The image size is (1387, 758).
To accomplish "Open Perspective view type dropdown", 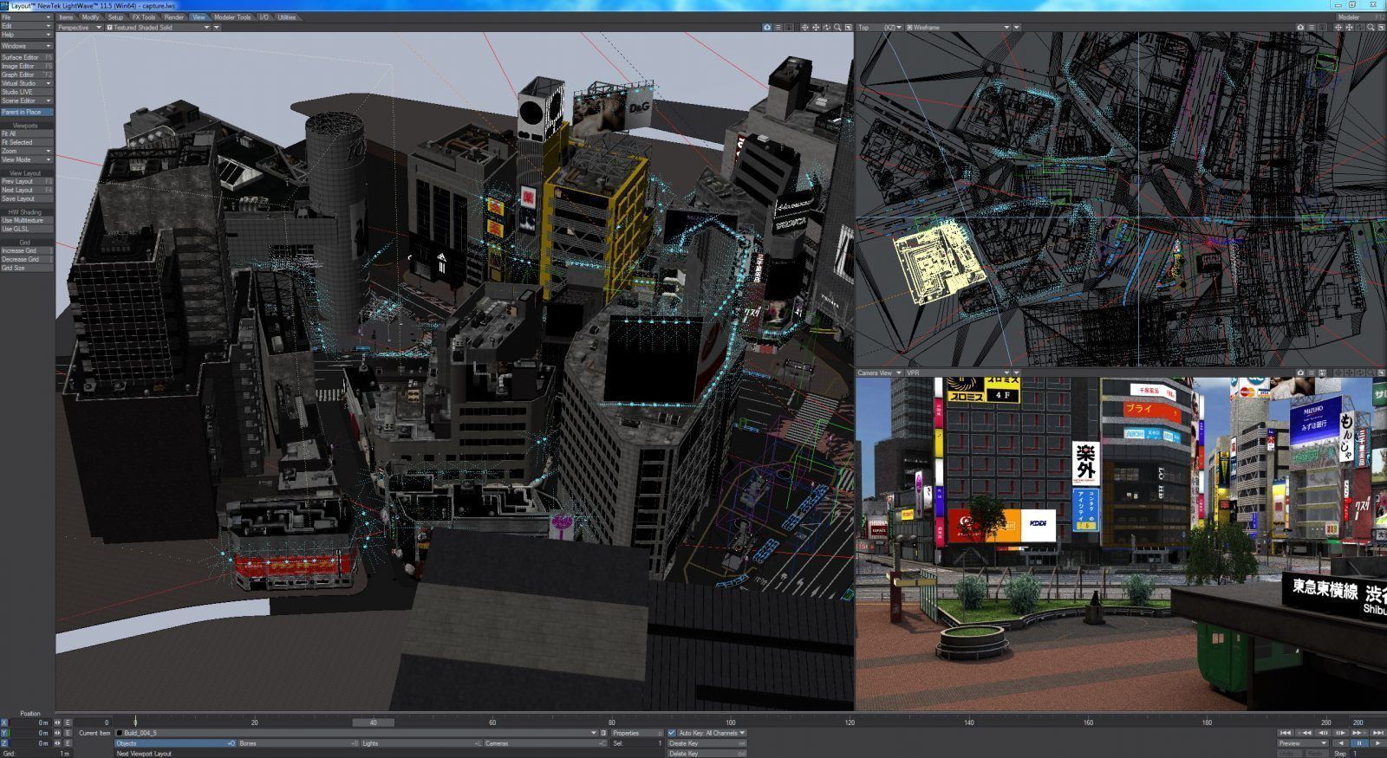I will [x=80, y=28].
